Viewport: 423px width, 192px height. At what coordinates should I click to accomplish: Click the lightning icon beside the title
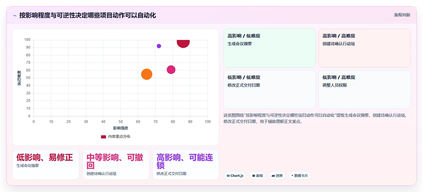15,15
